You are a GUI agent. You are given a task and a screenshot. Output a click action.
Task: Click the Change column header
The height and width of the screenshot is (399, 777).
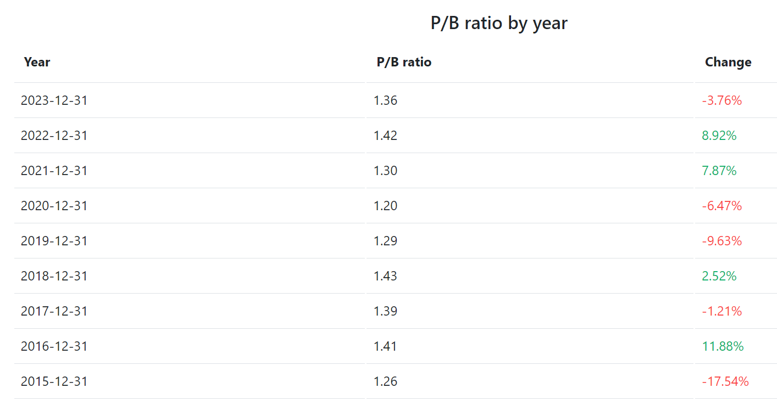[x=728, y=63]
